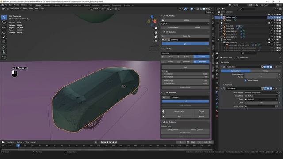Toggle timeline auto-keying record dot
The height and width of the screenshot is (159, 283).
coord(96,142)
